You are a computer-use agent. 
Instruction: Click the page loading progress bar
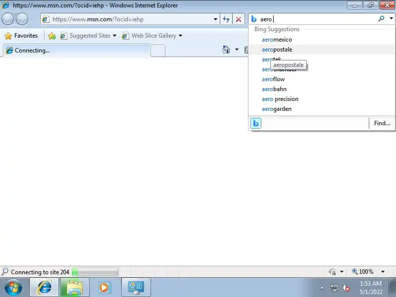point(95,272)
